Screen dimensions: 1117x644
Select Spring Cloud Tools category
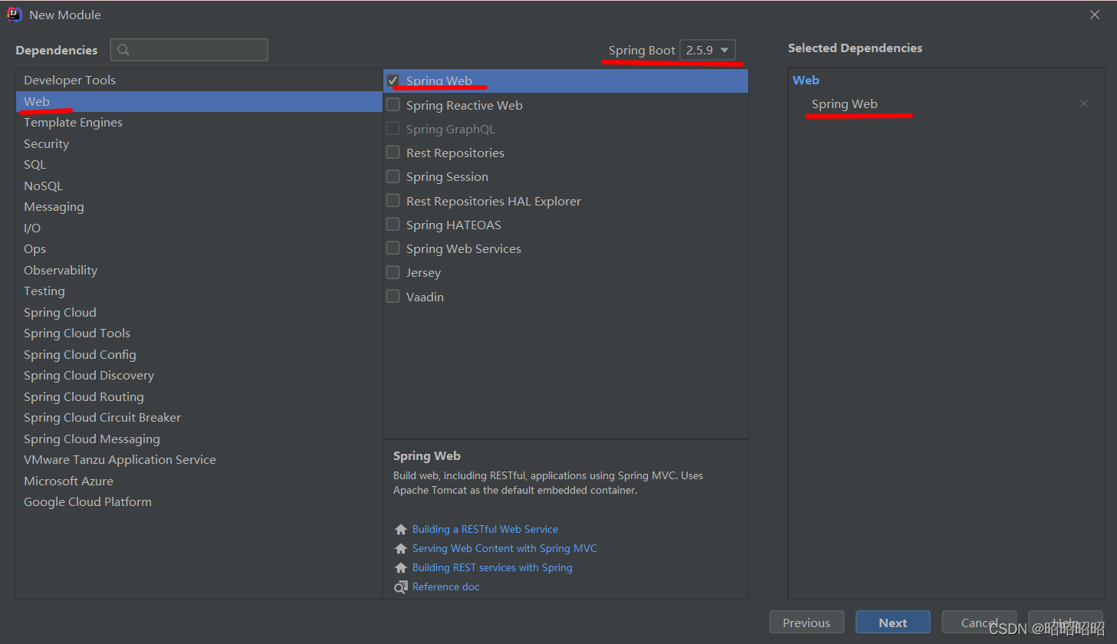[x=199, y=333]
